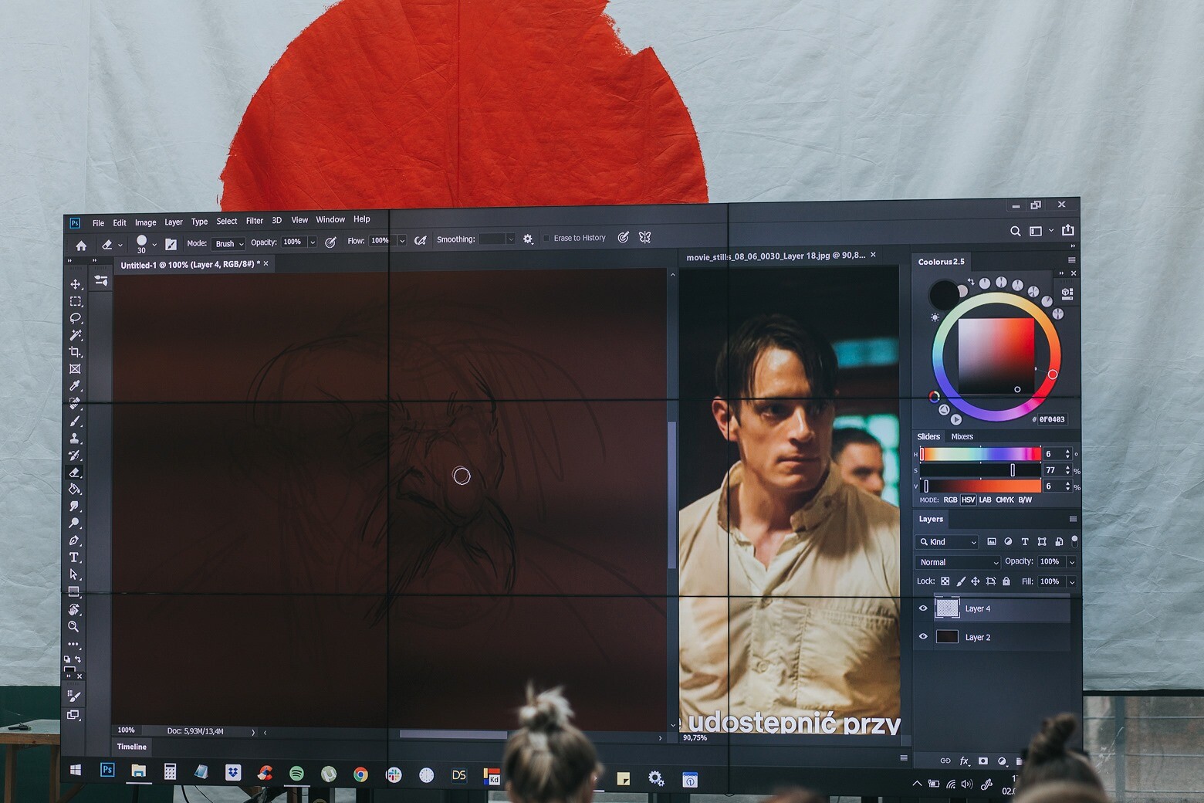
Task: Expand the layer Opacity dropdown arrow
Action: [x=1072, y=562]
